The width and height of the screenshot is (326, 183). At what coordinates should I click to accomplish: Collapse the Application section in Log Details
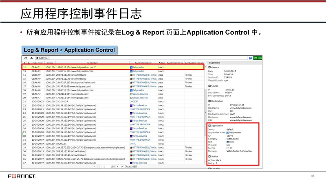tap(209, 126)
